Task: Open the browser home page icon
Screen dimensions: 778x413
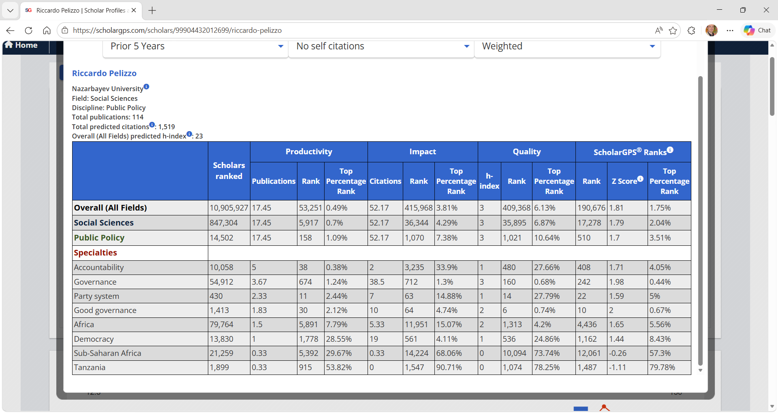Action: click(47, 30)
